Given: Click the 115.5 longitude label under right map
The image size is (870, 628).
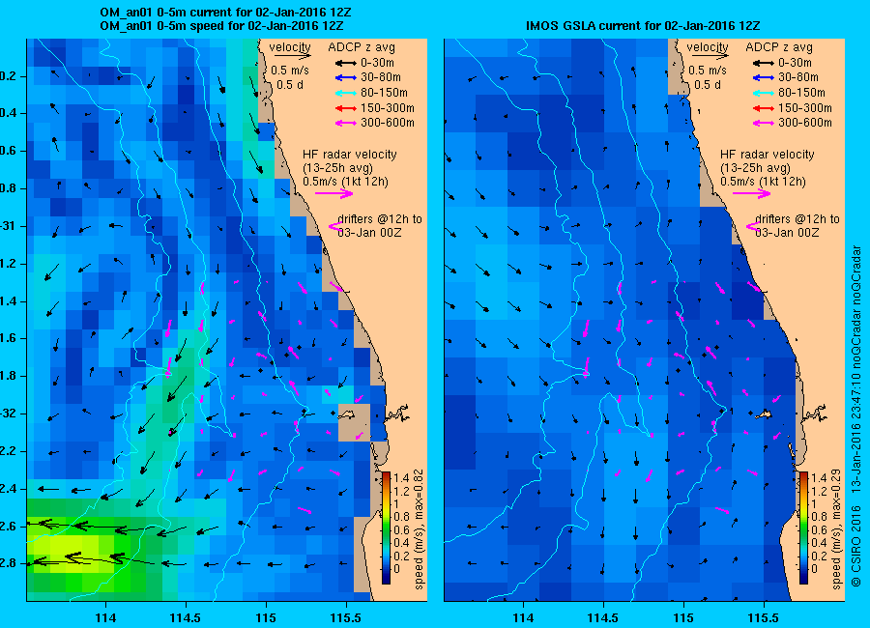Looking at the screenshot, I should click(x=764, y=618).
